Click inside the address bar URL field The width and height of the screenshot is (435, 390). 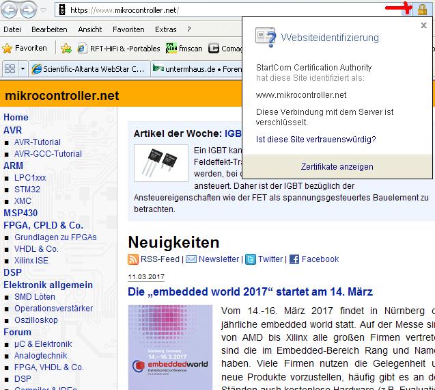tap(205, 10)
